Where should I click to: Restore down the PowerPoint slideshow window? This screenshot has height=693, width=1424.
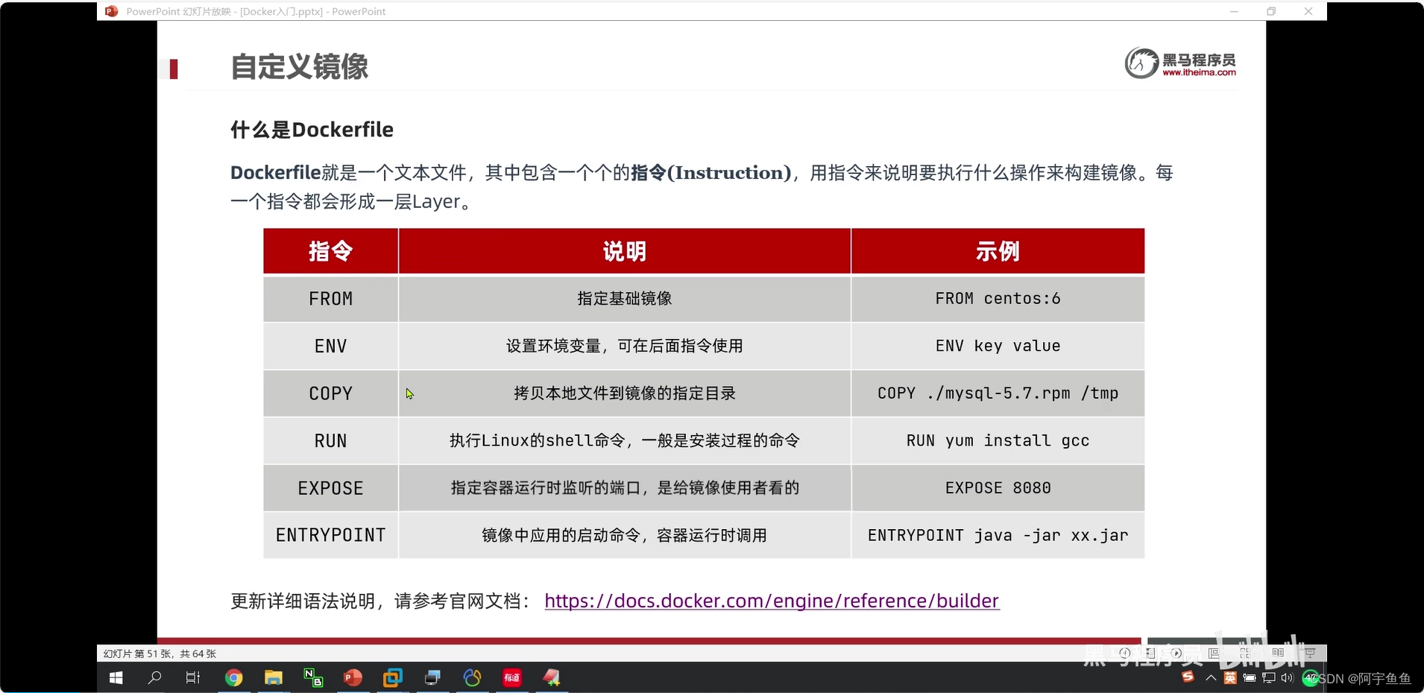tap(1271, 11)
